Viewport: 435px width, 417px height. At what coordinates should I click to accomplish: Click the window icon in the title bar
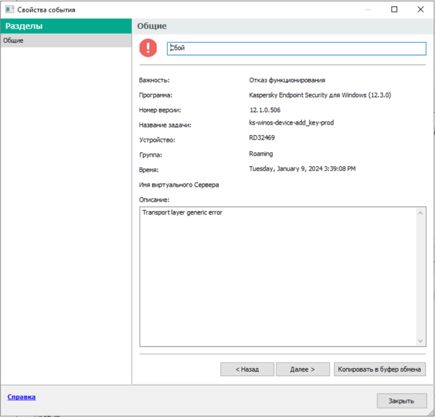9,9
